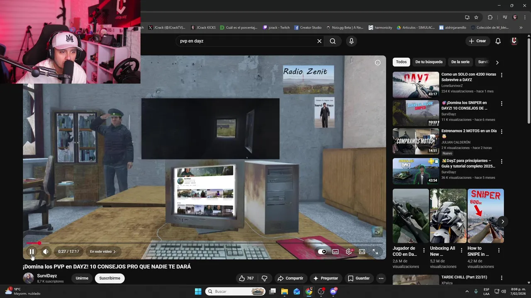Click the Compartir share button
The width and height of the screenshot is (531, 298).
pyautogui.click(x=290, y=278)
